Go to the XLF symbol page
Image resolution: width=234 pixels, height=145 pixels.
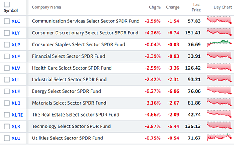[16, 56]
